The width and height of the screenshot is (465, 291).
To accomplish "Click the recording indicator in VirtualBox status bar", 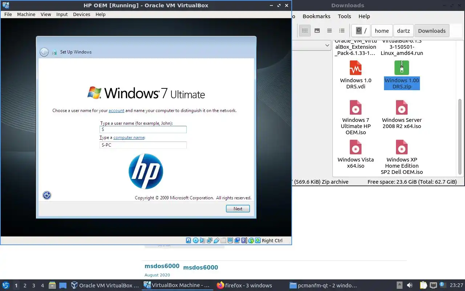I will click(x=237, y=240).
